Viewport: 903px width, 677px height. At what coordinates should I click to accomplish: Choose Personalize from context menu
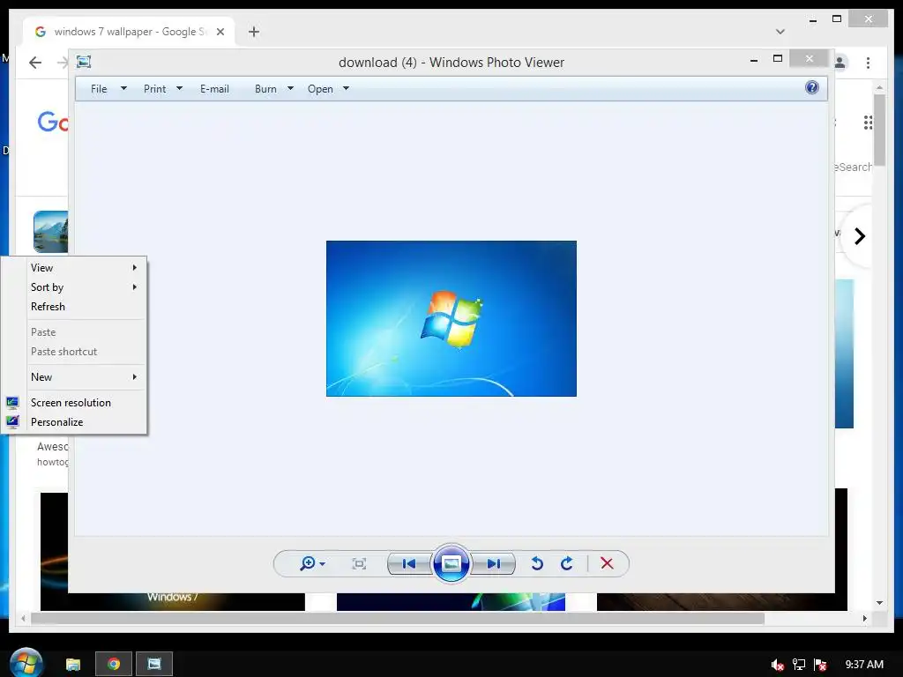tap(75, 422)
